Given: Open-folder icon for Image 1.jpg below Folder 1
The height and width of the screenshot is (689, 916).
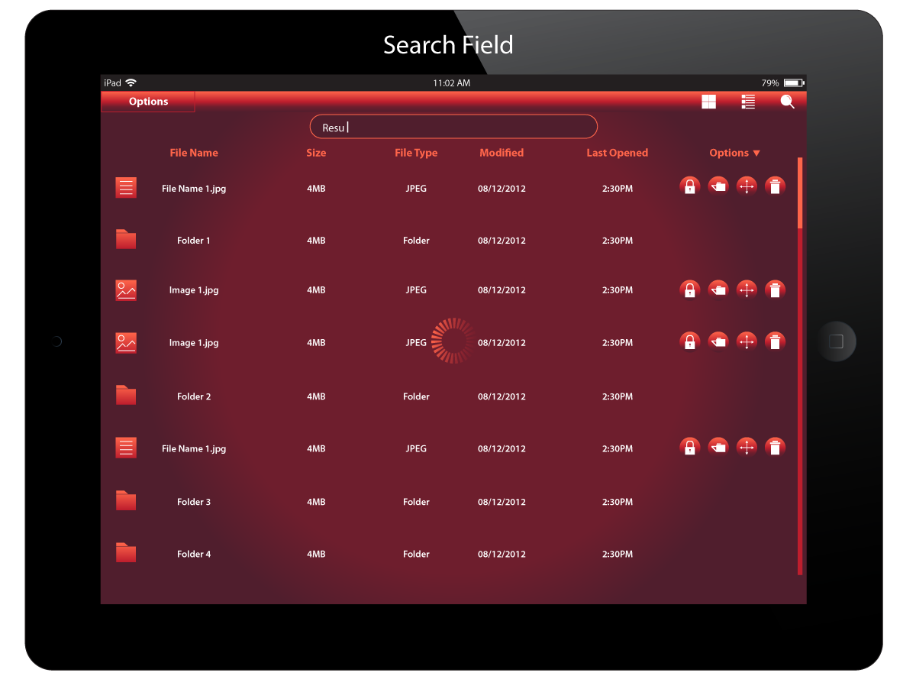Looking at the screenshot, I should pyautogui.click(x=718, y=290).
